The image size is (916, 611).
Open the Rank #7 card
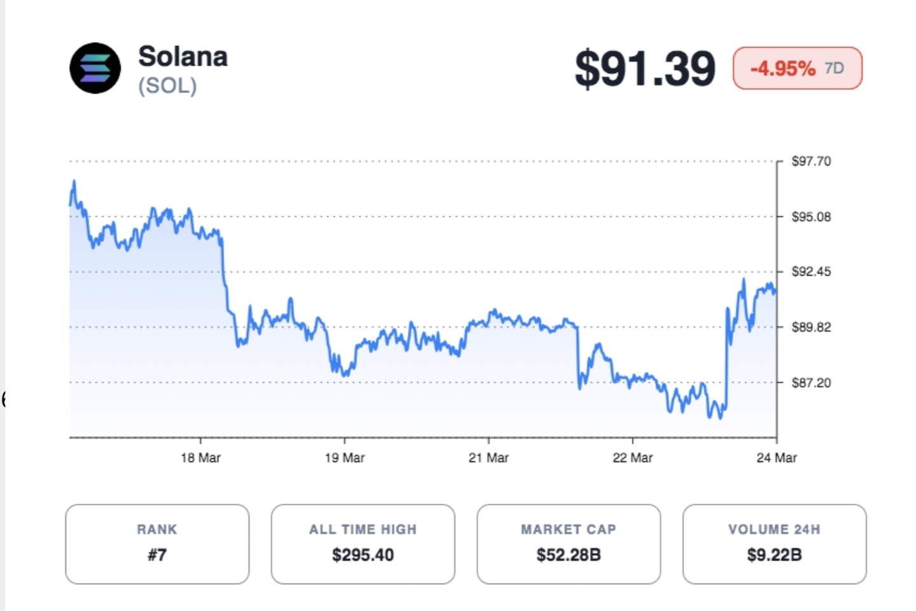tap(157, 544)
